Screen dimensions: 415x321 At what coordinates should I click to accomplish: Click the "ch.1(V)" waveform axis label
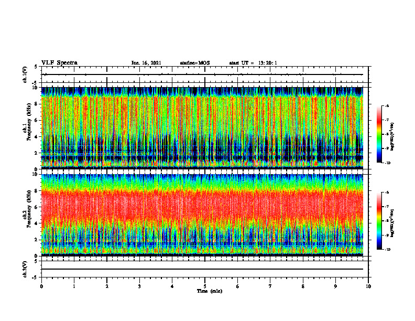25,74
